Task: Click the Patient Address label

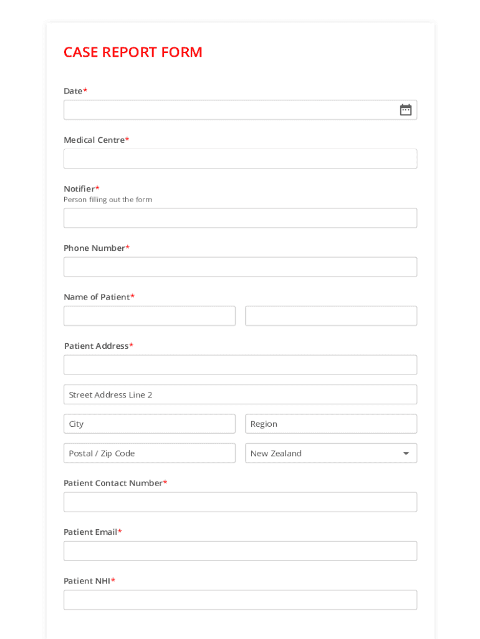Action: [97, 346]
